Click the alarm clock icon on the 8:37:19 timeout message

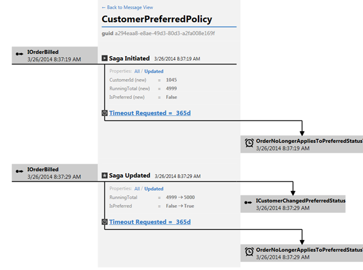click(249, 143)
